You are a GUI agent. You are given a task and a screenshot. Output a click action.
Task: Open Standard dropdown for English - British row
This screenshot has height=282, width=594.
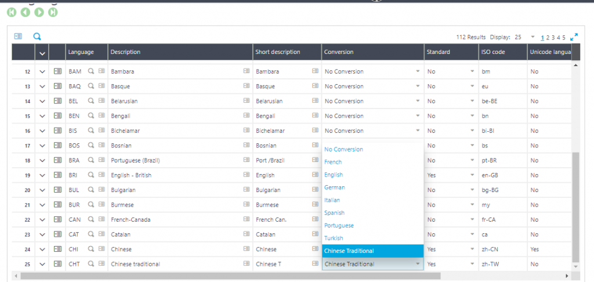point(472,175)
